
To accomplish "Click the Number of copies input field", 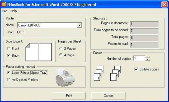I will 139,58.
